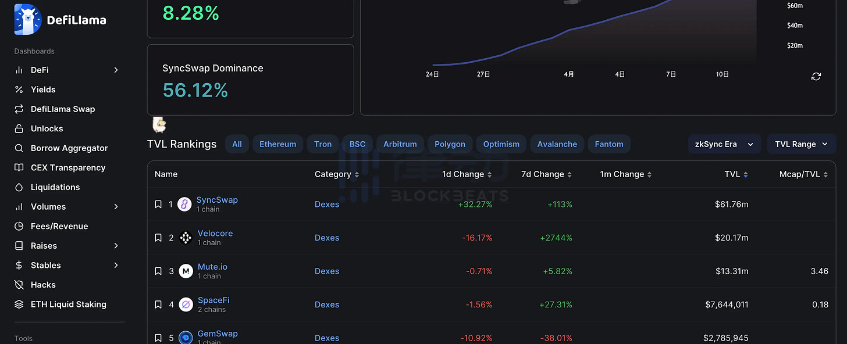Expand the Stables sidebar section chevron
Viewport: 847px width, 344px height.
116,265
